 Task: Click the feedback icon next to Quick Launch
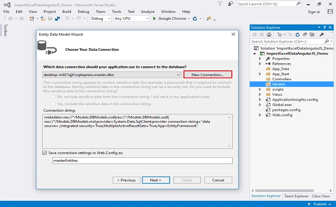[231, 4]
